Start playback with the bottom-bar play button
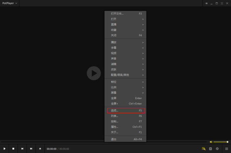 4,149
